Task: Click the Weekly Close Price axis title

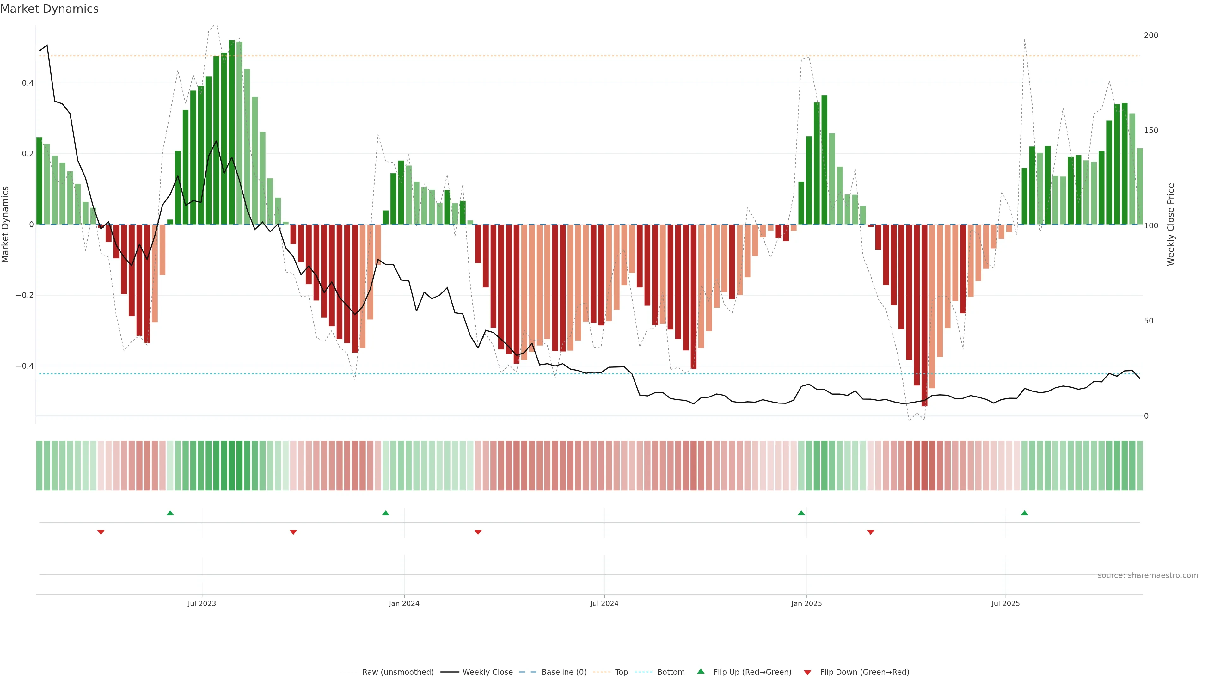Action: point(1171,225)
